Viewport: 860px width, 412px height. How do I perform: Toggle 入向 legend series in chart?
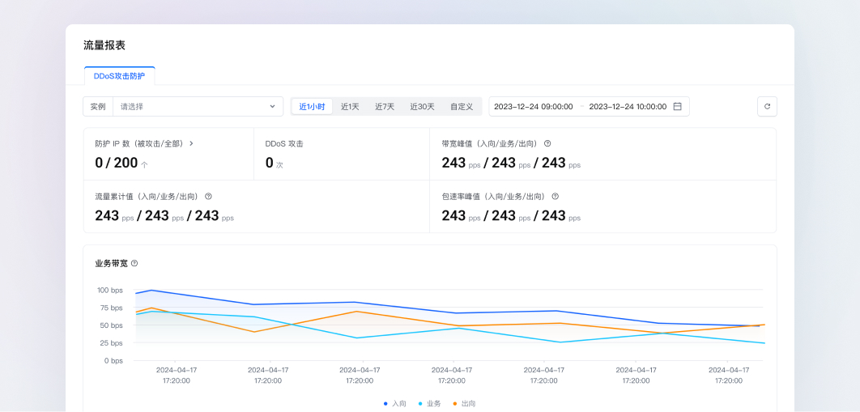(395, 403)
